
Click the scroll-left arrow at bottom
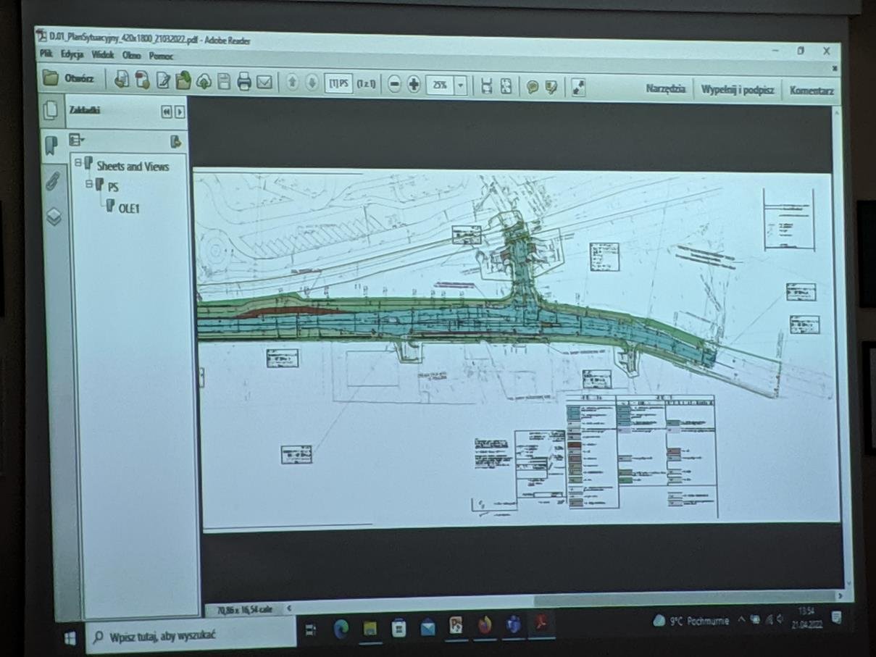point(290,608)
